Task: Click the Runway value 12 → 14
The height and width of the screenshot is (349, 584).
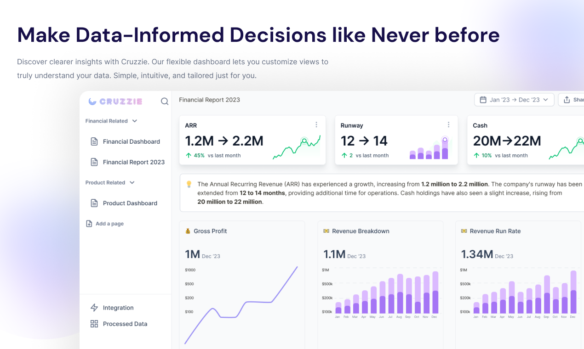Action: pyautogui.click(x=364, y=141)
